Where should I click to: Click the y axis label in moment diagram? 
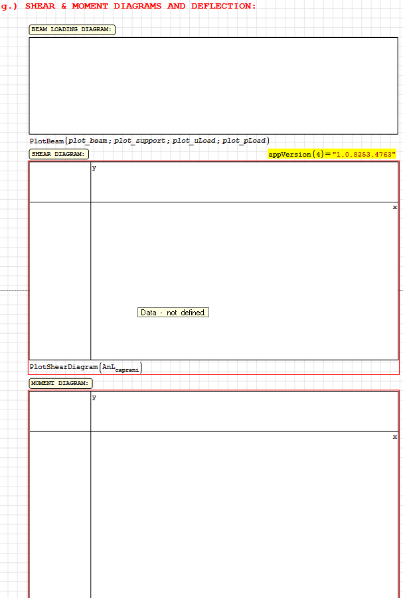(x=94, y=398)
